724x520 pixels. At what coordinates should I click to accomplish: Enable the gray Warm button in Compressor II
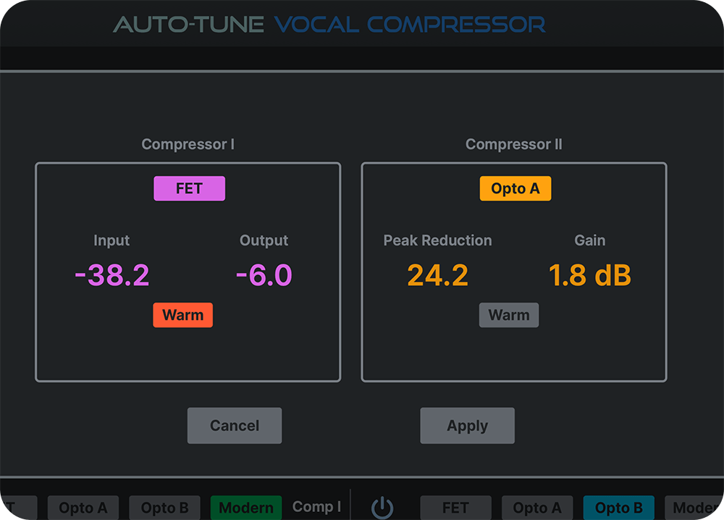509,315
